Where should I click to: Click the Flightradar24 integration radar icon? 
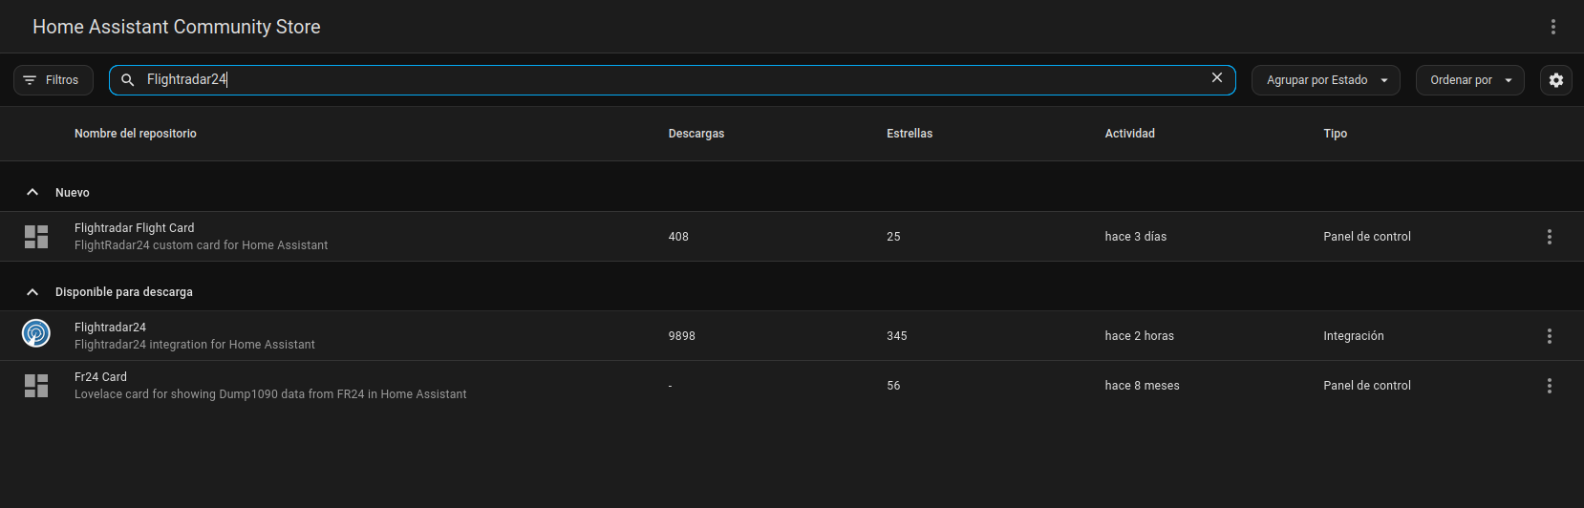coord(36,333)
